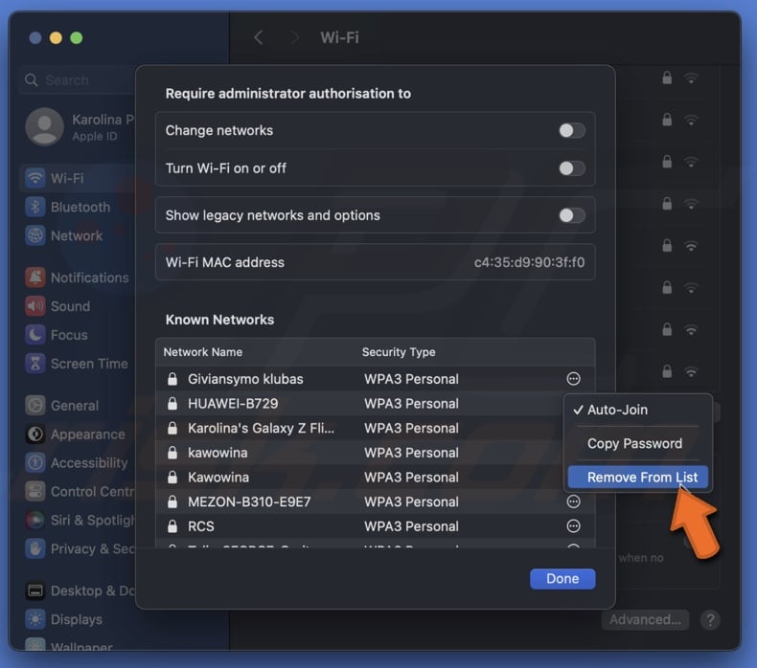
Task: Toggle Change networks authorisation switch
Action: (572, 130)
